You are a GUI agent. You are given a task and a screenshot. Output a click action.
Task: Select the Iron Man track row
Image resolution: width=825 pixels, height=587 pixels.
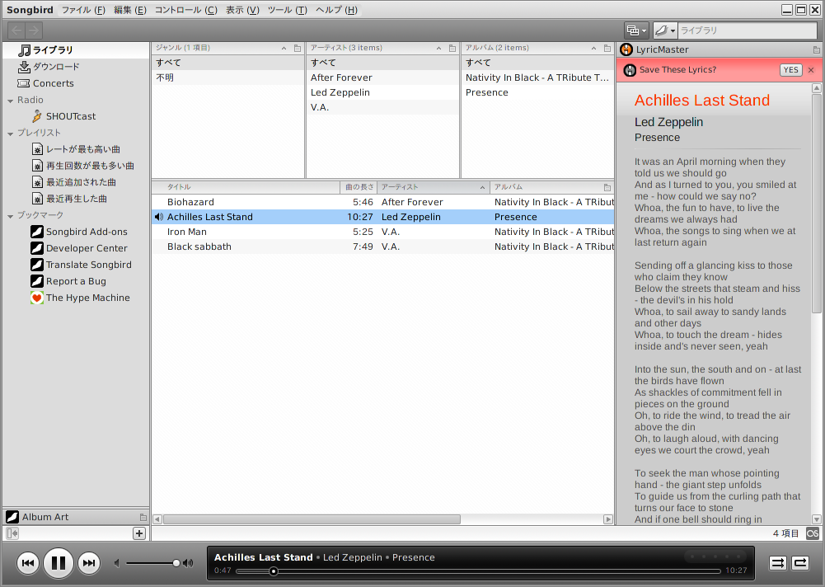(x=383, y=232)
